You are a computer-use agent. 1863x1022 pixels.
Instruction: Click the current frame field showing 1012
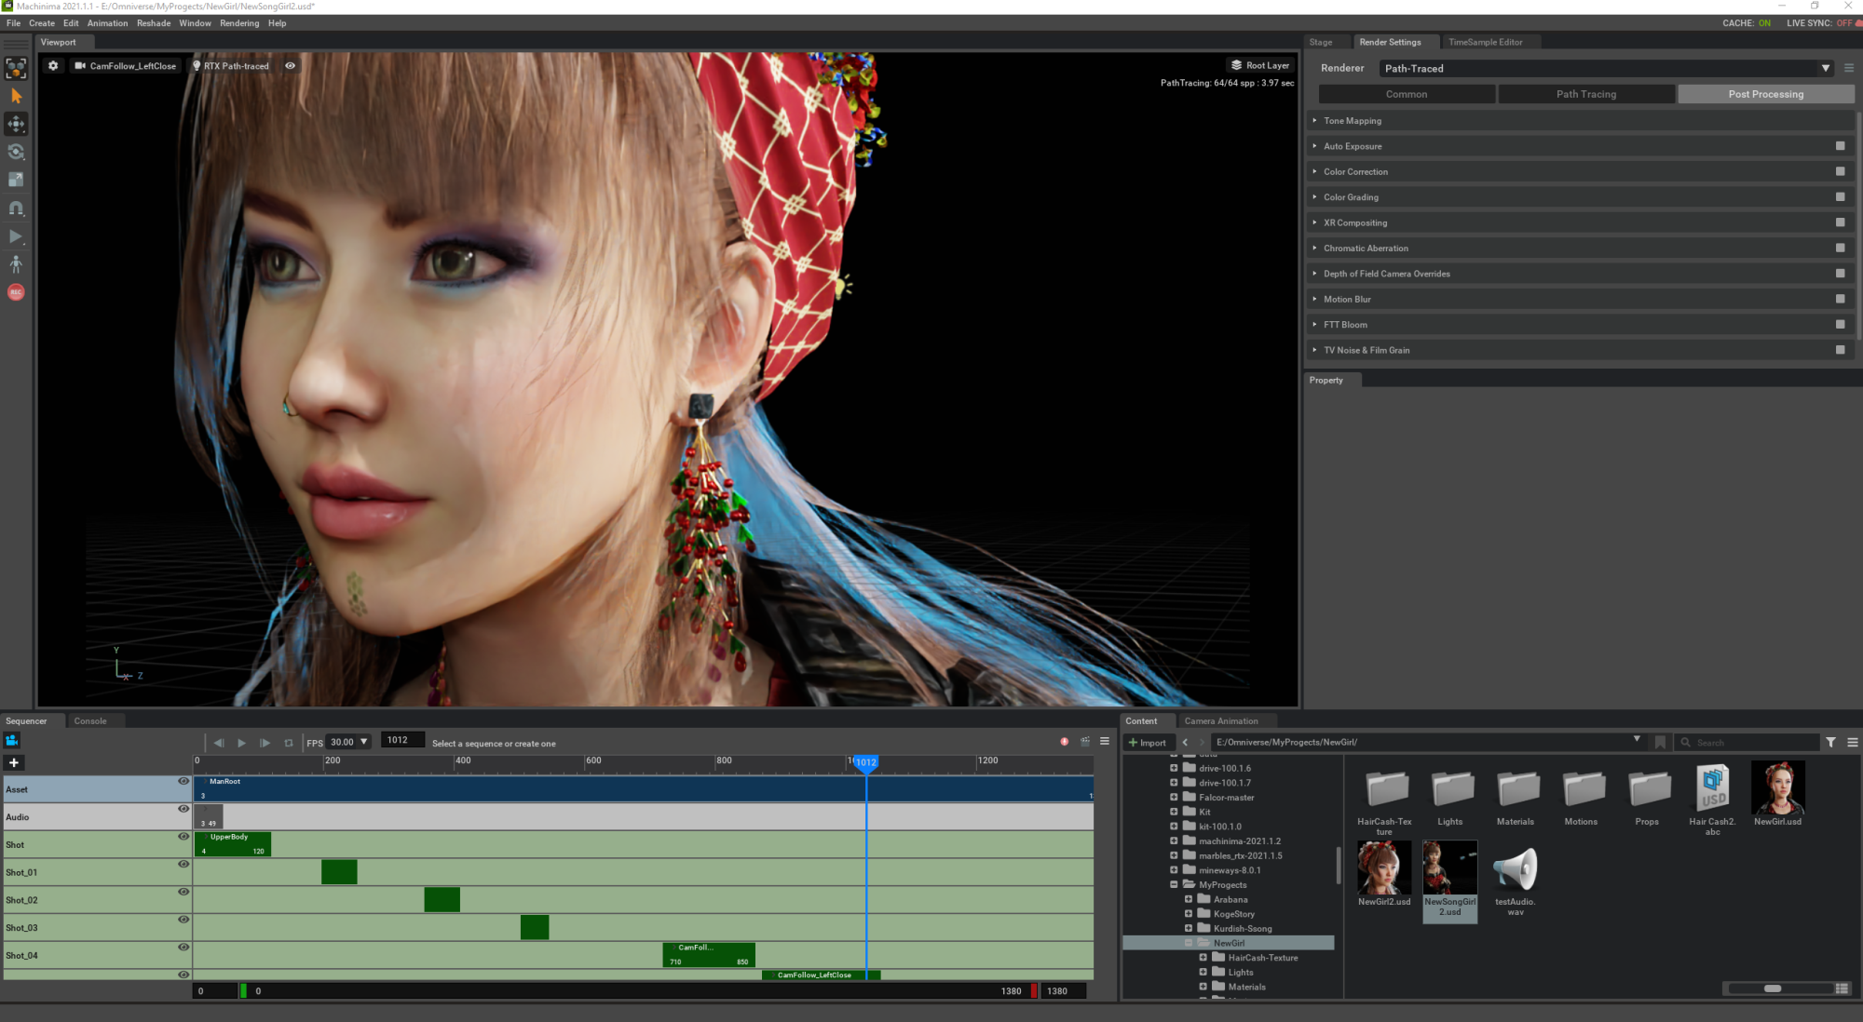pos(402,741)
